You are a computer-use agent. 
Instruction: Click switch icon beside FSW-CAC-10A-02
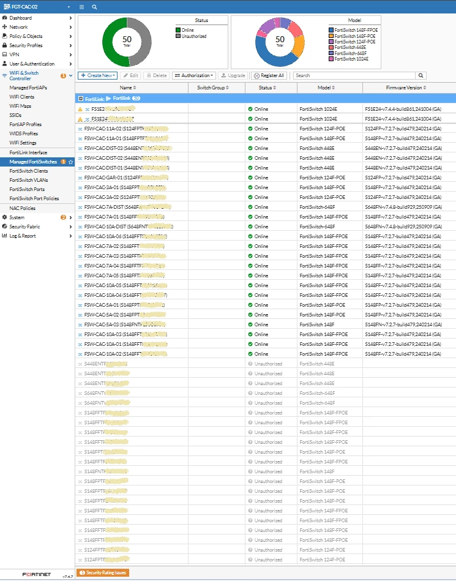80,354
